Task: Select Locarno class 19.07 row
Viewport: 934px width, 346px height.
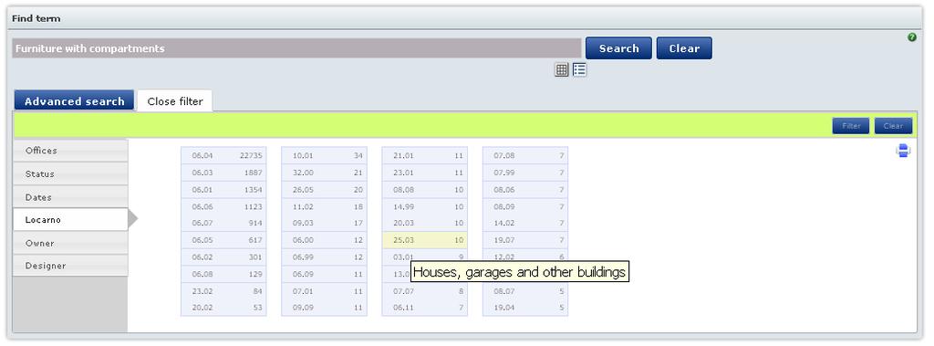Action: (525, 240)
